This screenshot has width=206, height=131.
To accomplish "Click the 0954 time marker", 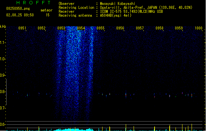I will pyautogui.click(x=81, y=28).
